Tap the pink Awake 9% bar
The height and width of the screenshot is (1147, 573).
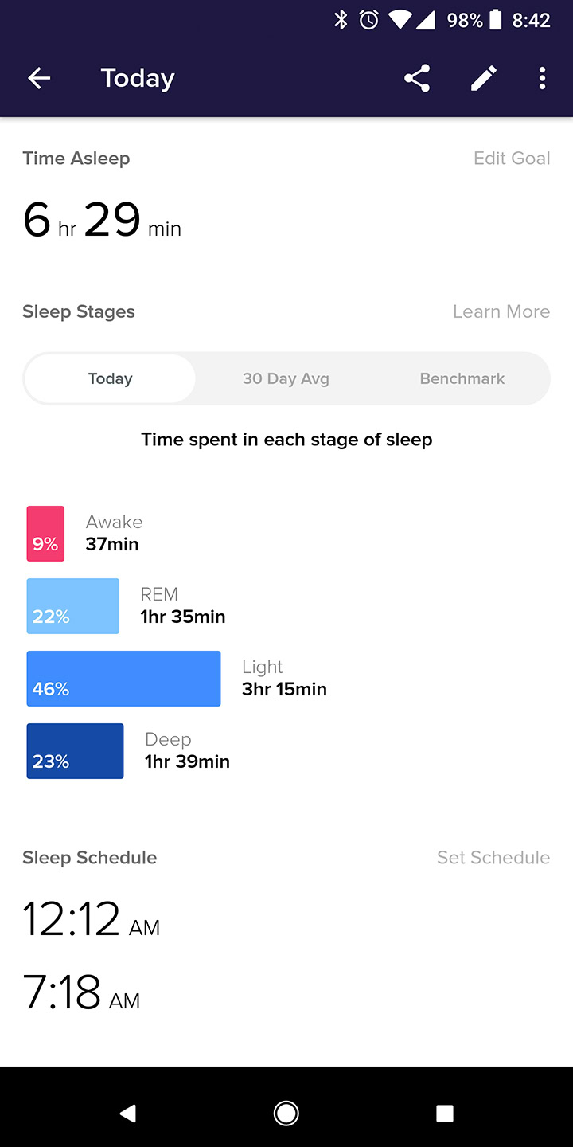(45, 534)
